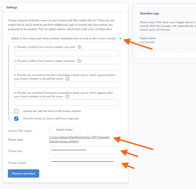196x189 pixels.
Task: Click into the Chaser key field
Action: click(86, 150)
